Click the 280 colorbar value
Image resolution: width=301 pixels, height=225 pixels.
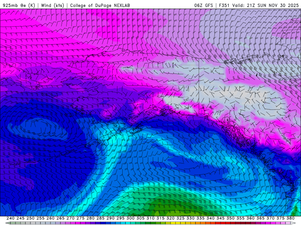tap(90, 218)
